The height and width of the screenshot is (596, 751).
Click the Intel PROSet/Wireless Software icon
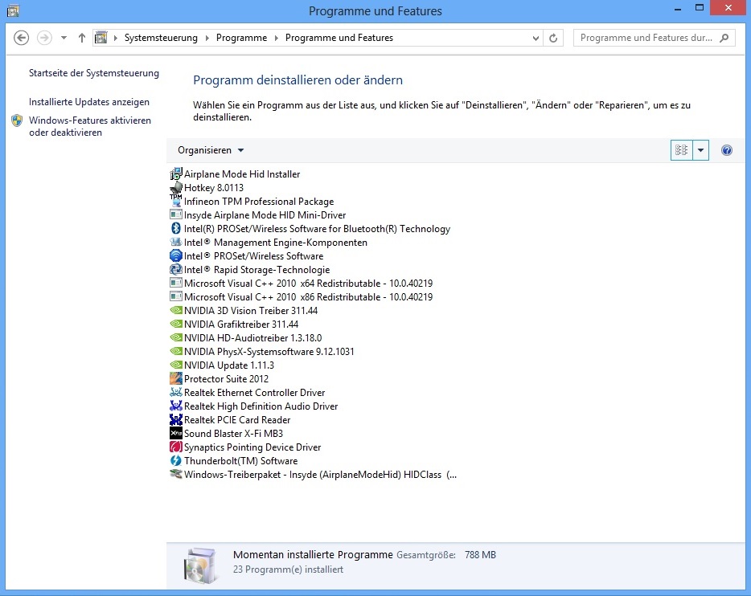click(x=176, y=256)
